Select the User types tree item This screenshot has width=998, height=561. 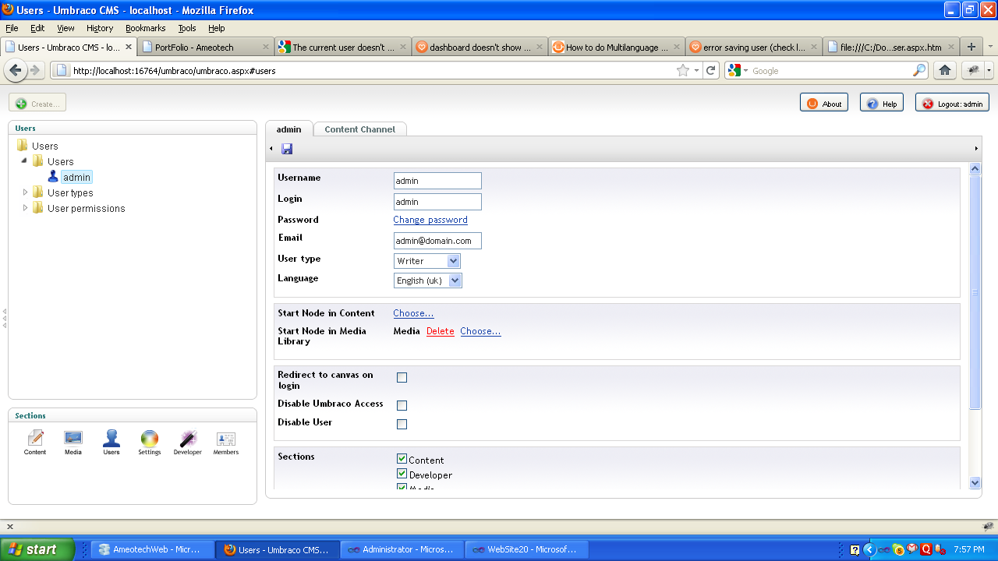70,192
